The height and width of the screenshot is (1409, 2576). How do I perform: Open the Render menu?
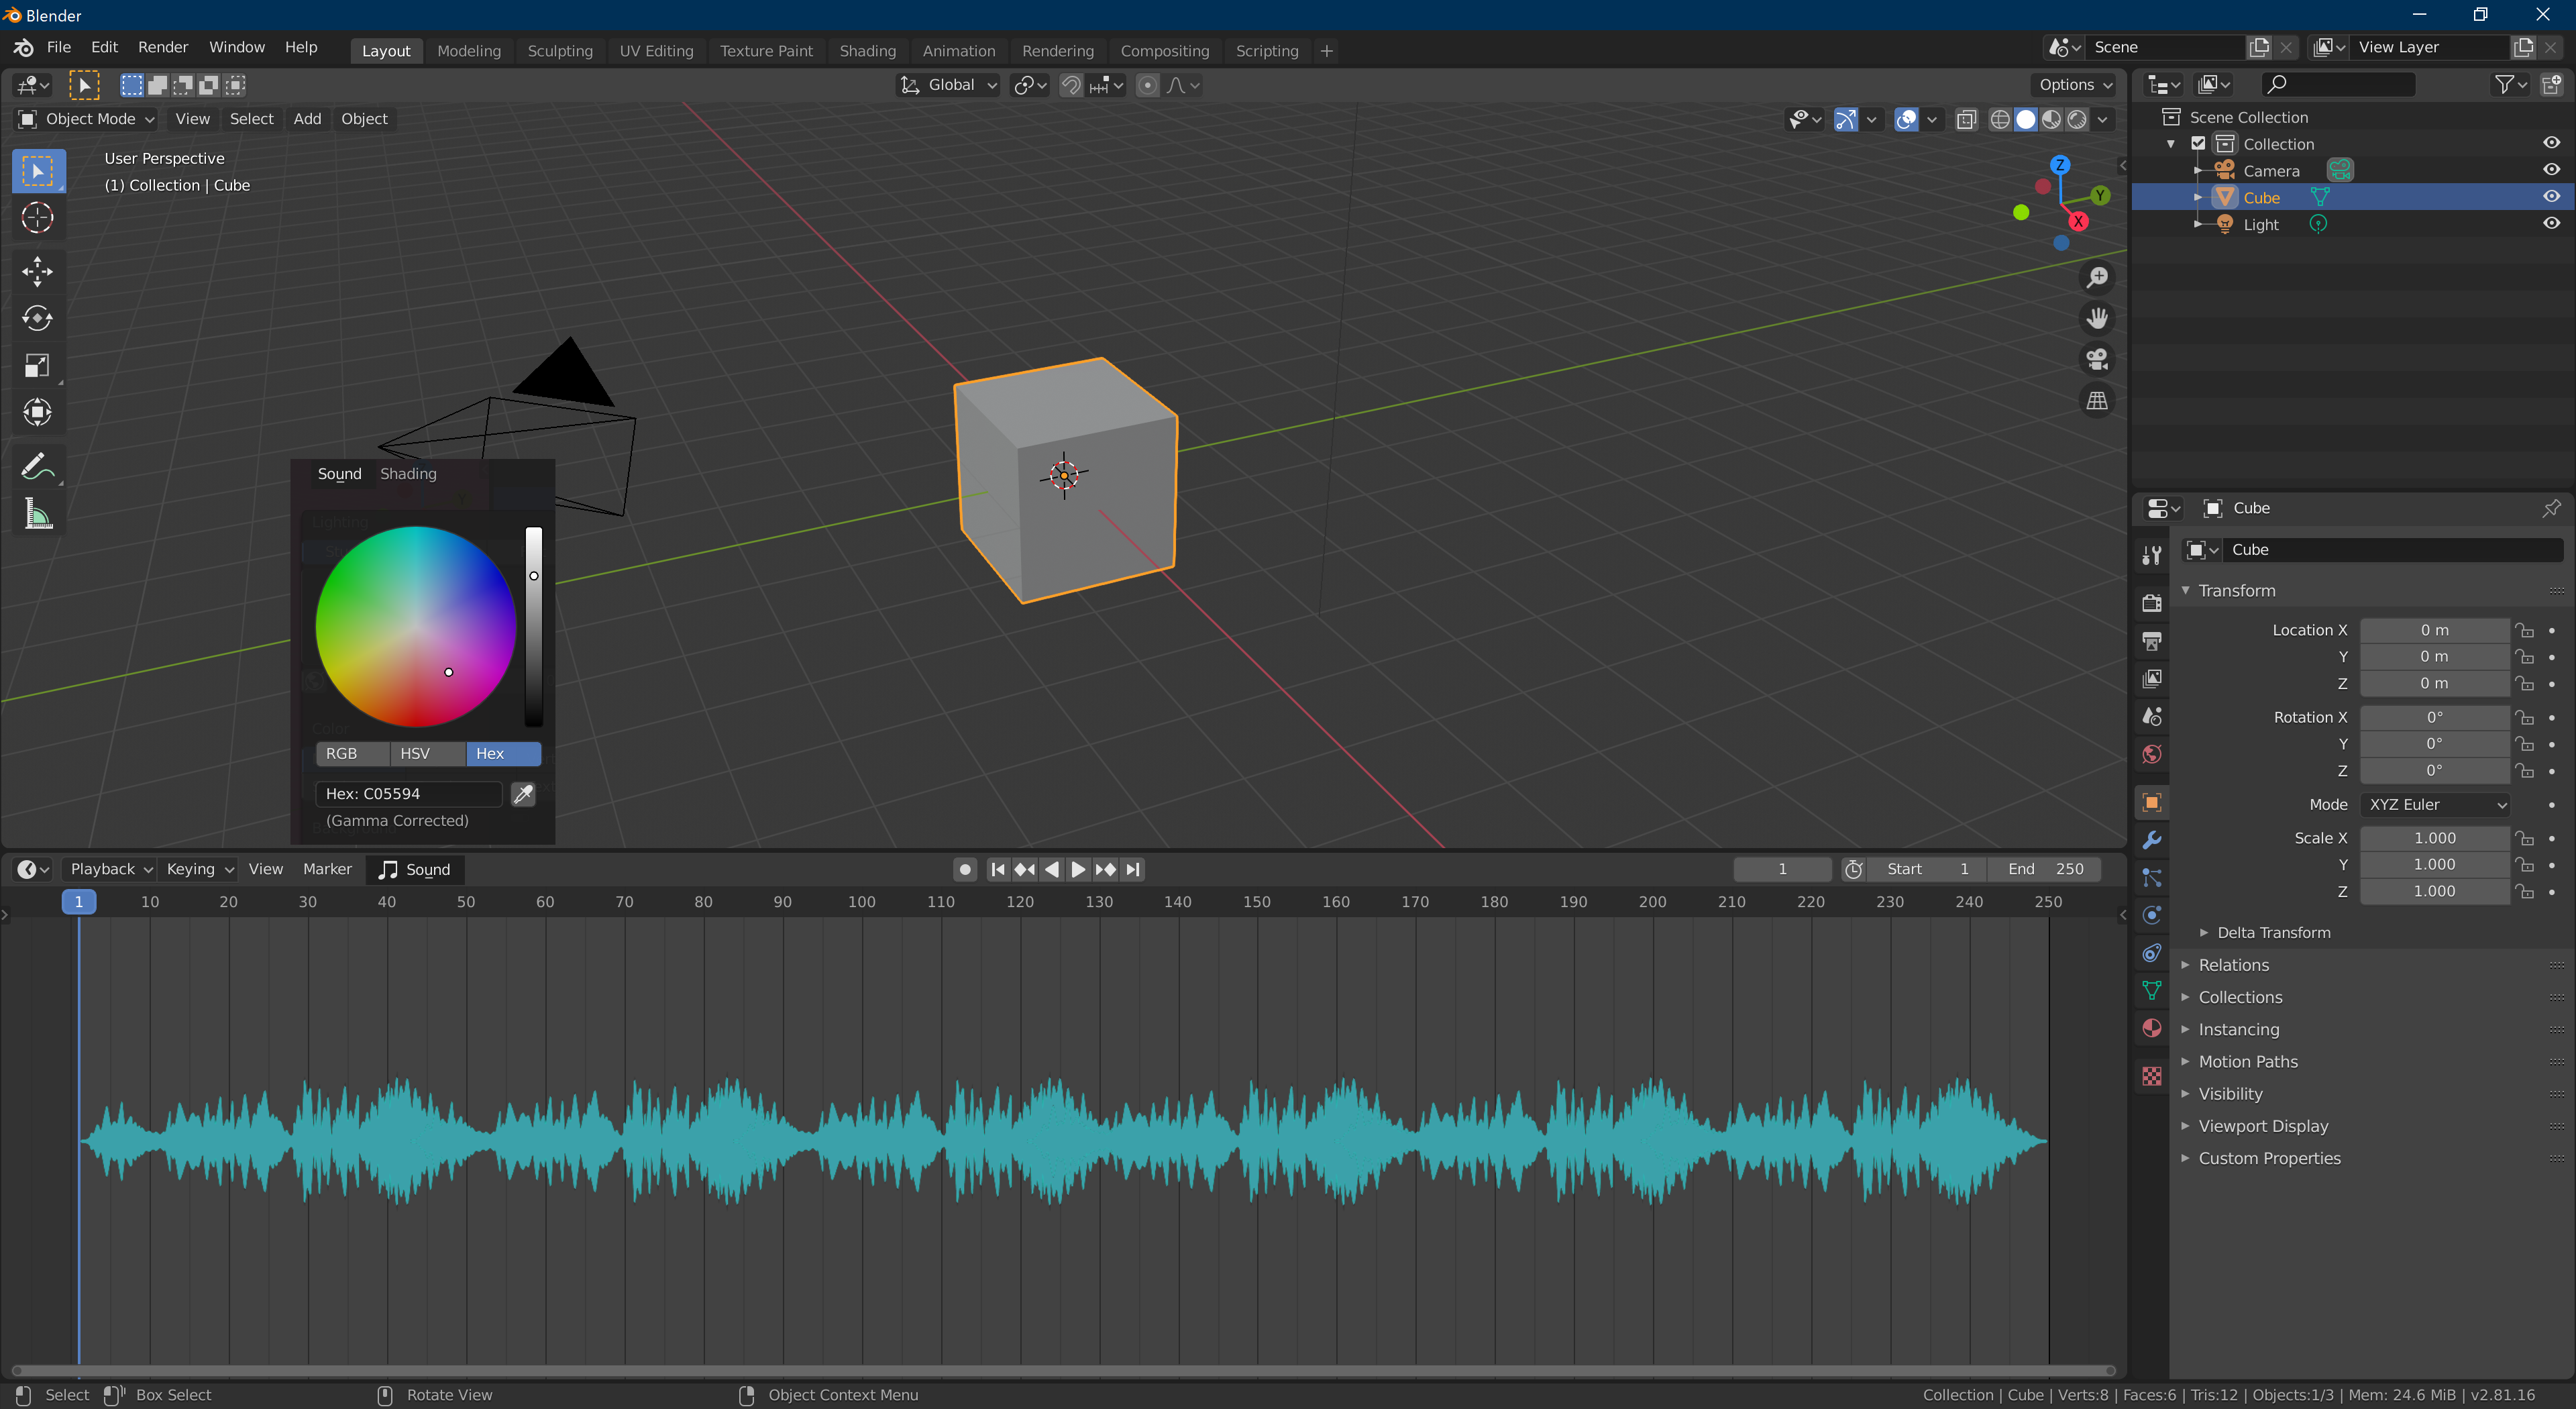coord(163,47)
